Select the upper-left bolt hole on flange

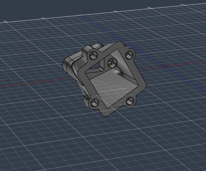point(94,55)
